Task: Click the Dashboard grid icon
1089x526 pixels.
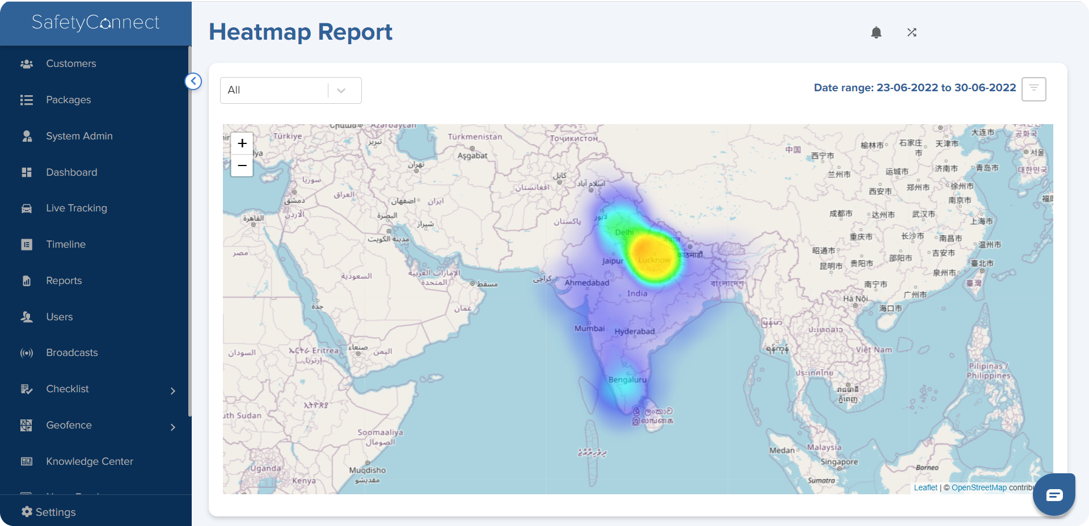Action: [27, 172]
